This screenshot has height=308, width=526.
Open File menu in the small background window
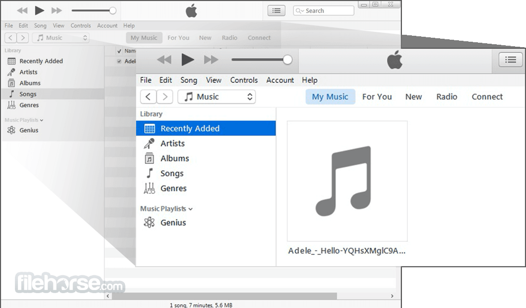click(x=9, y=25)
